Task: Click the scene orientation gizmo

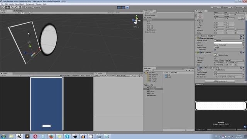Action: [x=136, y=20]
